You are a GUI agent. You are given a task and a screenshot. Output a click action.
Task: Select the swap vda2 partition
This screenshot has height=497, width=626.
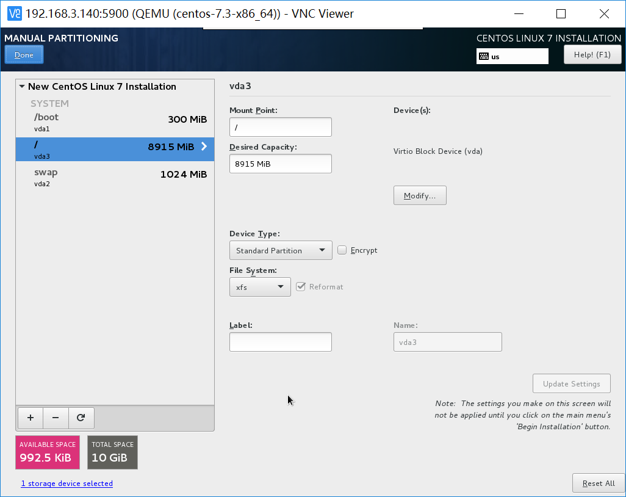point(115,178)
